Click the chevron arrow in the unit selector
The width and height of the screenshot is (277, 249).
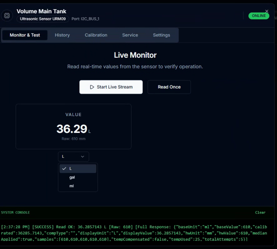click(x=82, y=156)
